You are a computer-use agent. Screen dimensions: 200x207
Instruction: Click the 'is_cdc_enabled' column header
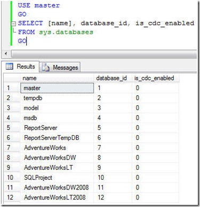coord(156,78)
